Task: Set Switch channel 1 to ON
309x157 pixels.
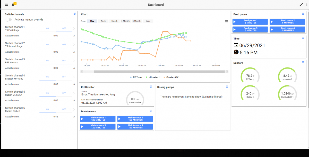Action: pos(48,28)
